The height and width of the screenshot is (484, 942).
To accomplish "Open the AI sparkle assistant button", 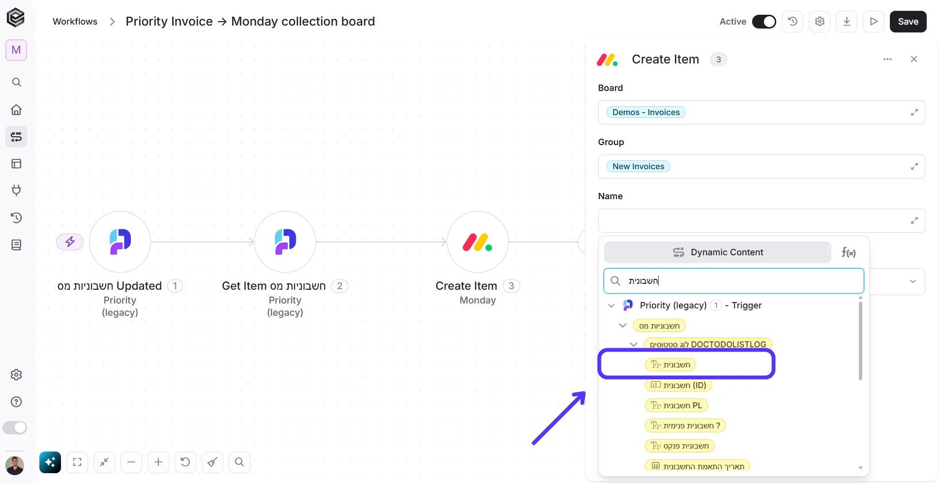I will [x=50, y=462].
